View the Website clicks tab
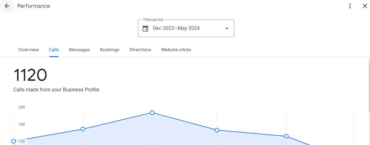Viewport: 370px width, 145px height. 176,50
